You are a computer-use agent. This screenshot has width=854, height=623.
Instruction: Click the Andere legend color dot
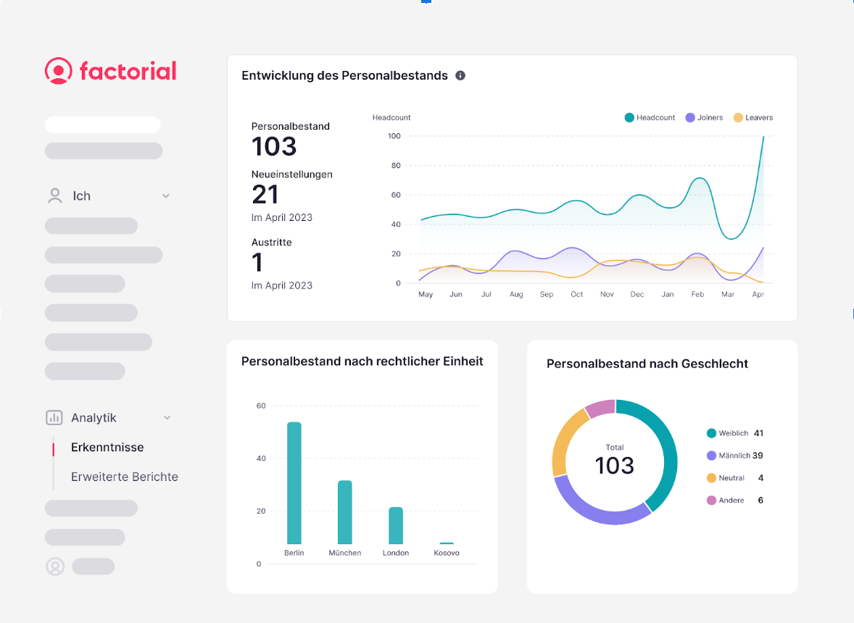(x=711, y=501)
